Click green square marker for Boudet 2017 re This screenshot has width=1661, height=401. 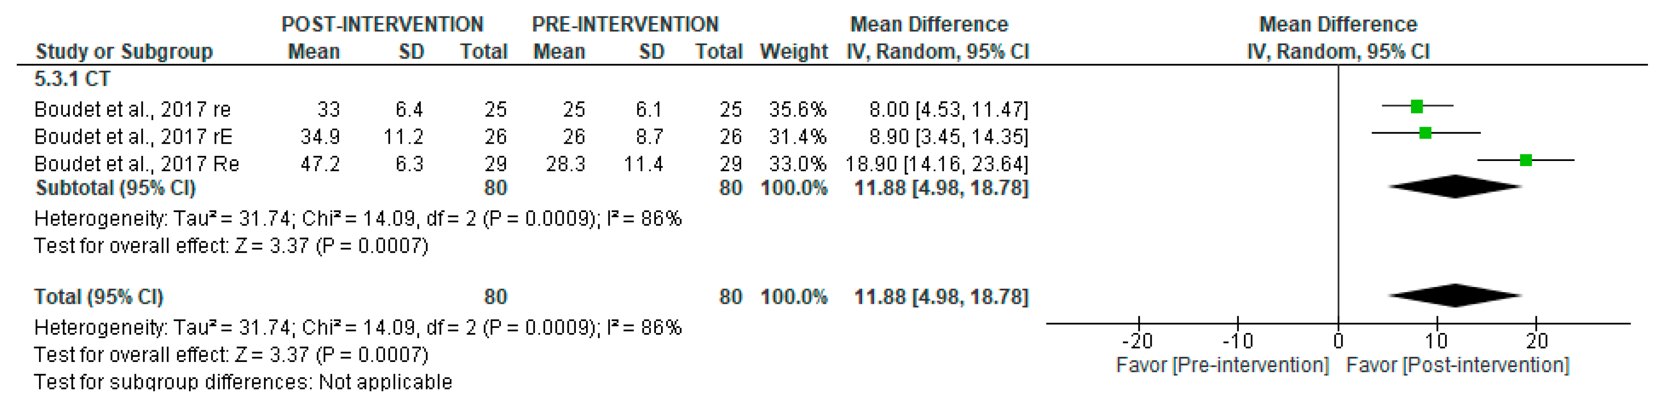(1417, 107)
